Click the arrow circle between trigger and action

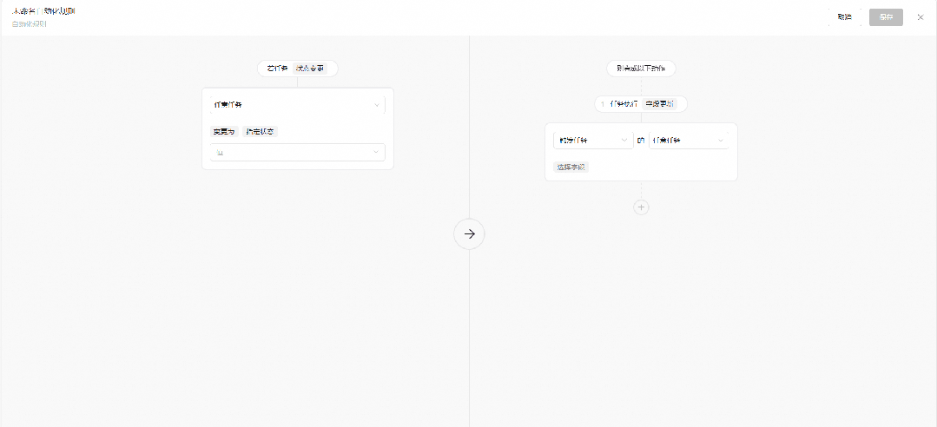(x=469, y=233)
